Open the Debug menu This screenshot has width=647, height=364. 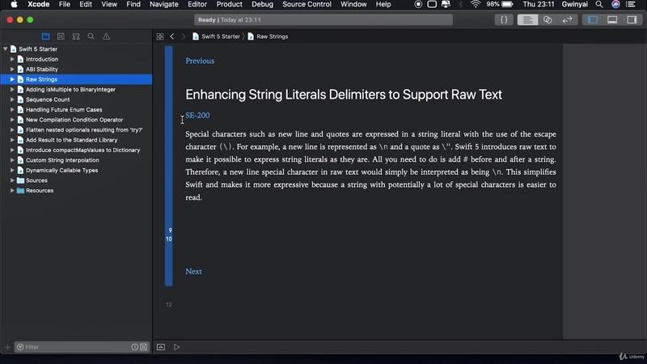(x=262, y=4)
